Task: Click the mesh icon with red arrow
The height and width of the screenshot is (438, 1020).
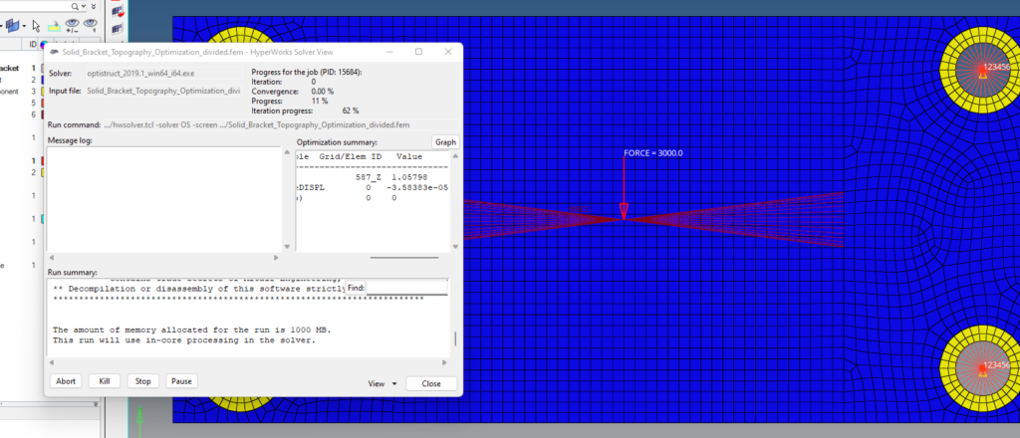Action: point(118,11)
